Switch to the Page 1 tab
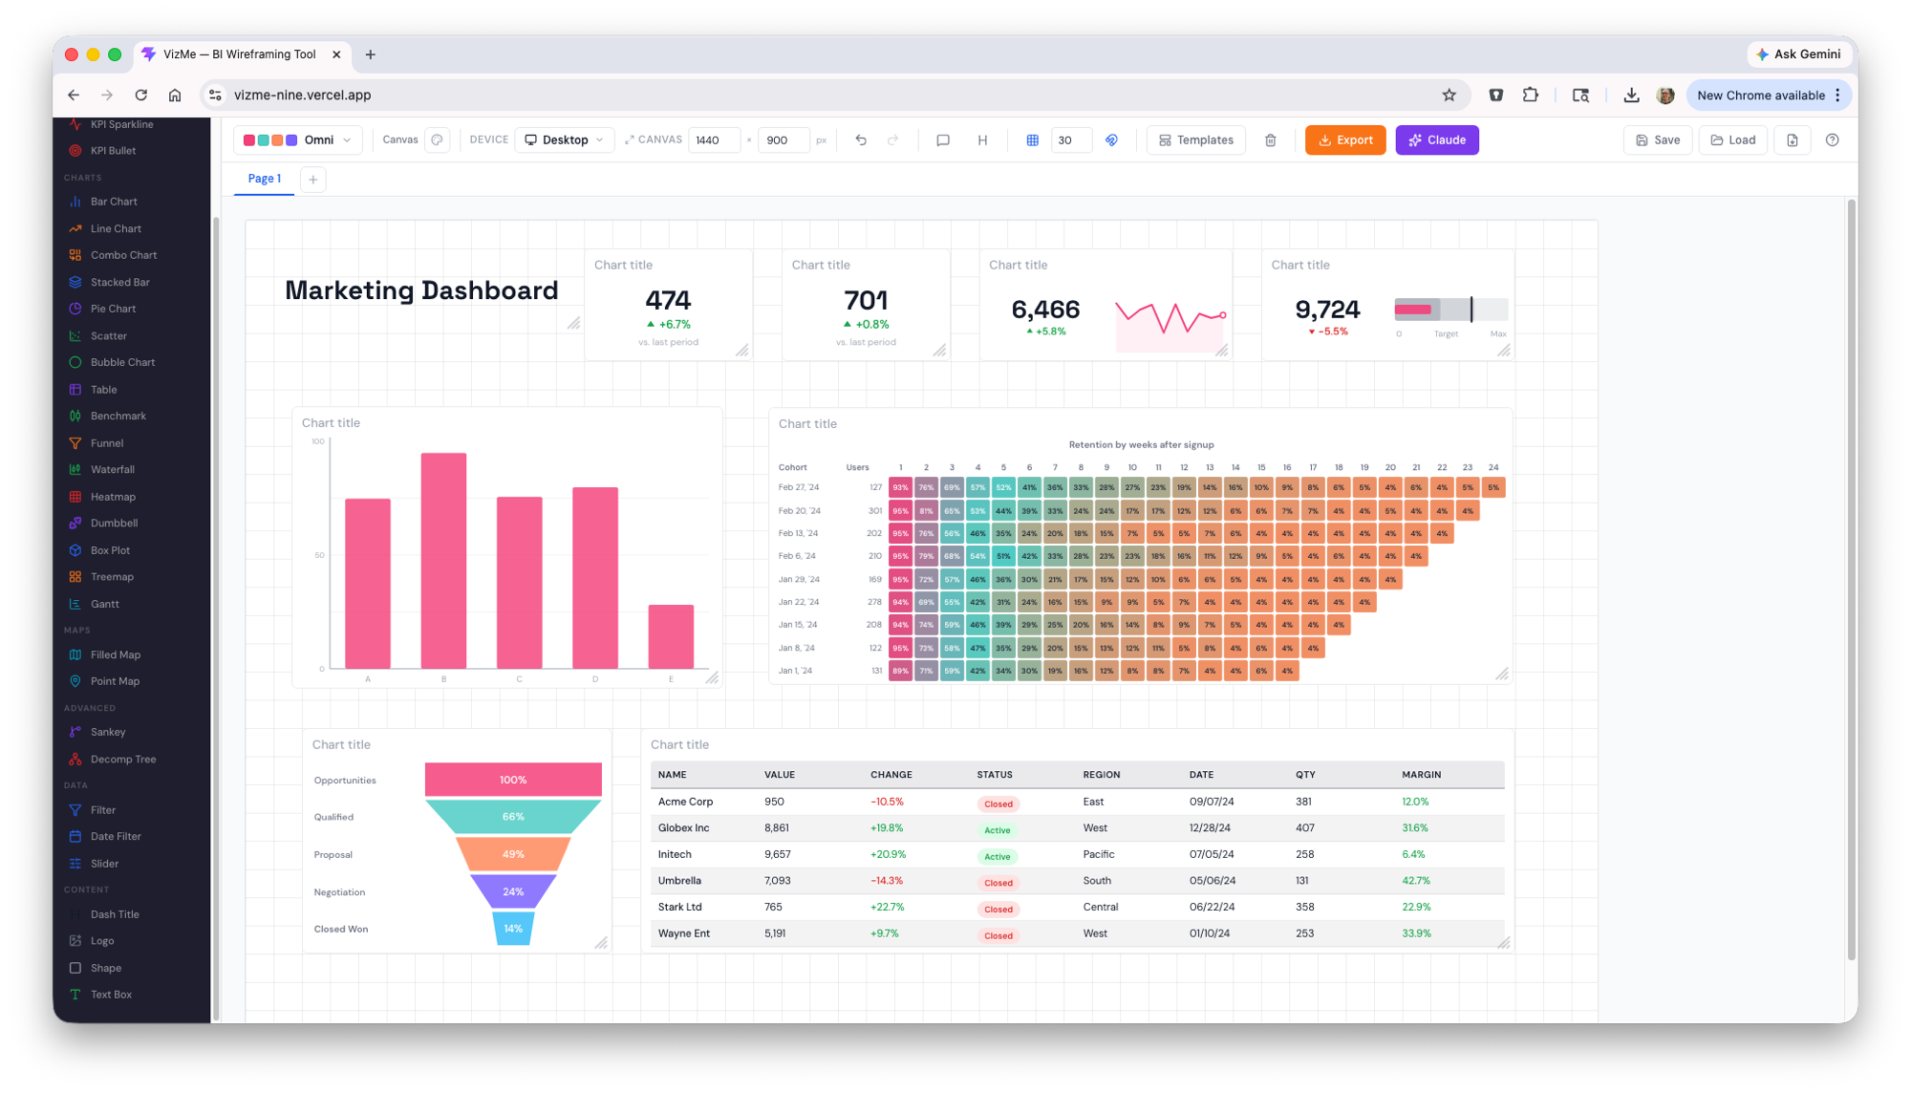Viewport: 1911px width, 1093px height. (x=264, y=179)
